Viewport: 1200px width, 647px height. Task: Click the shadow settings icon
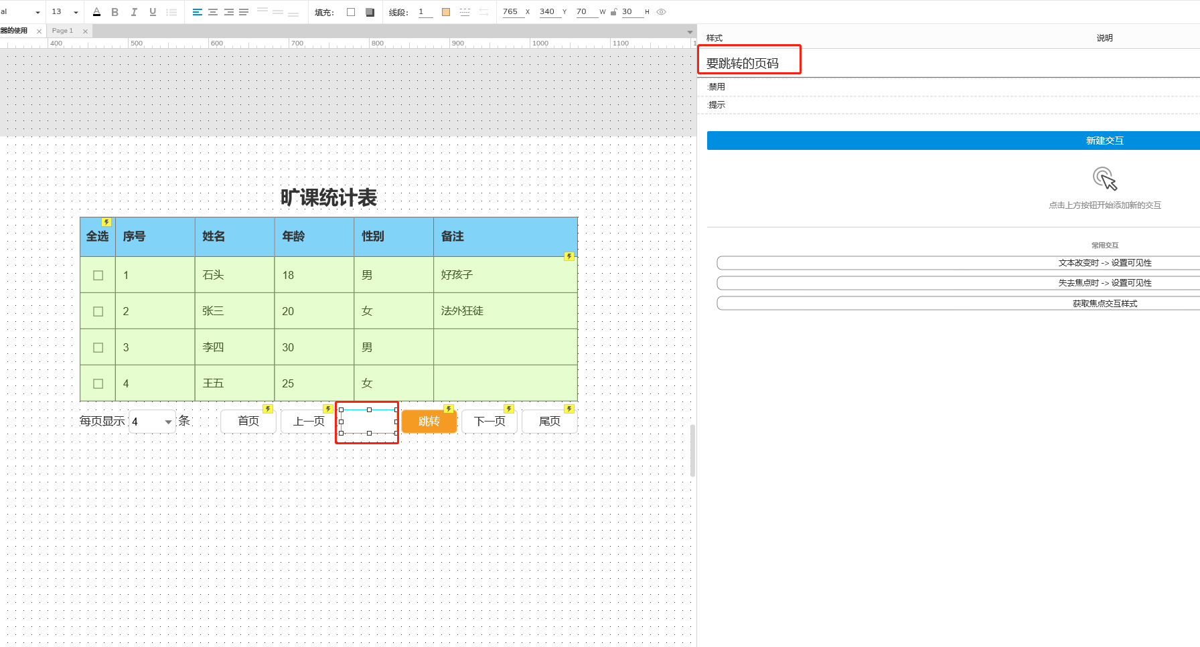tap(370, 12)
